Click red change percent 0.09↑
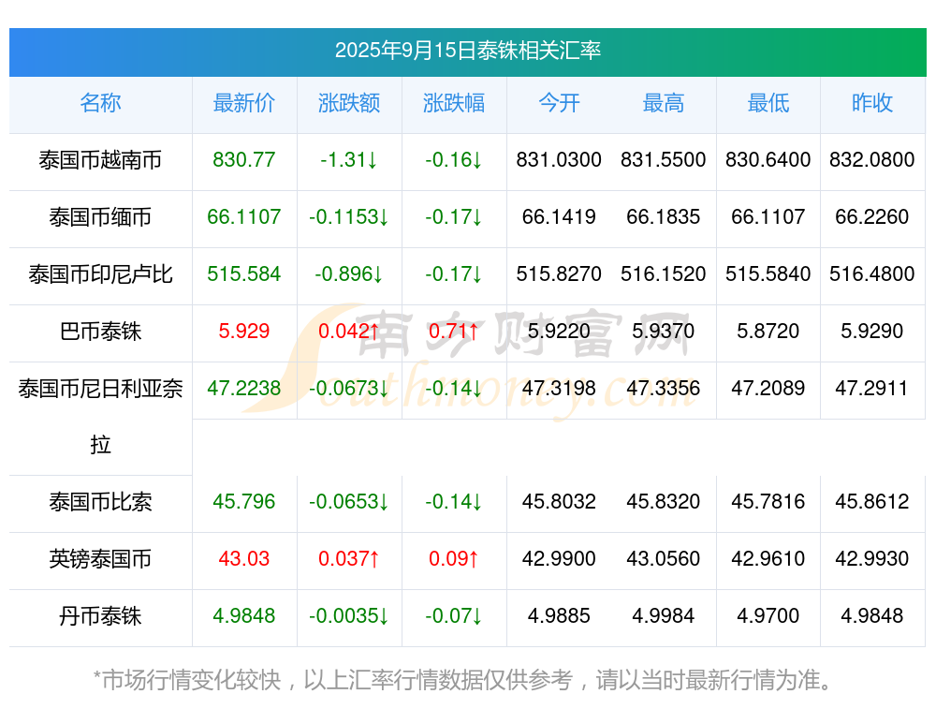936x709 pixels. pyautogui.click(x=454, y=559)
